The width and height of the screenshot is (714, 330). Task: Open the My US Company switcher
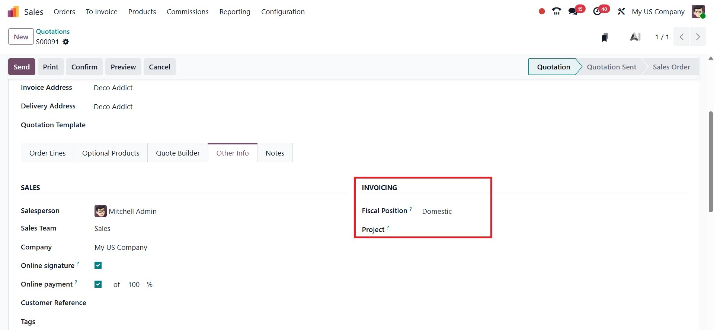pos(658,12)
